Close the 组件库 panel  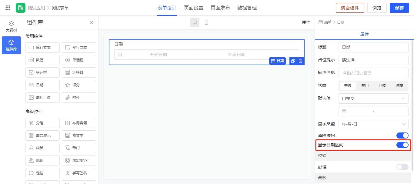point(92,22)
